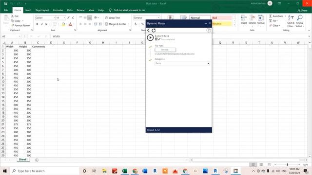Toggle middle vertical alignment
Screen dimensions: 312x175
[x=85, y=17]
